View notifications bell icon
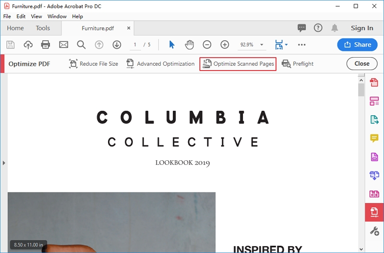Screen dimensions: 384x253 click(x=335, y=28)
